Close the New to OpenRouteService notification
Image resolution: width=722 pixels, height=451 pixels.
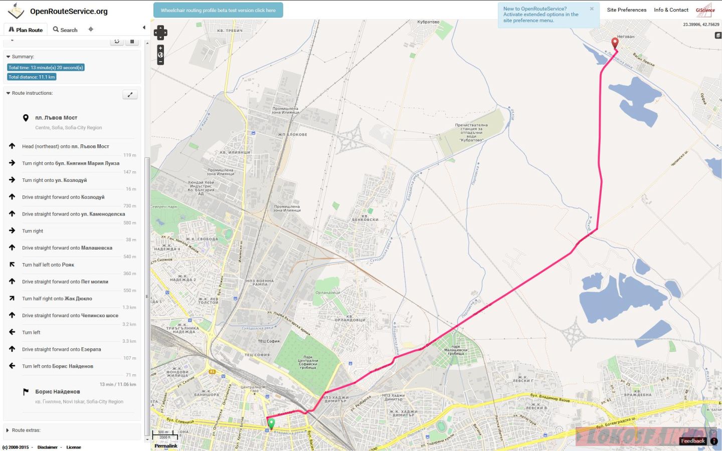click(592, 9)
